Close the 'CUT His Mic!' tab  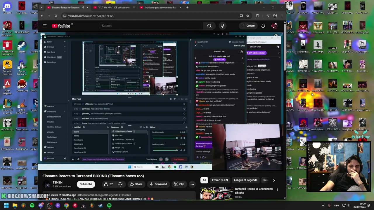(x=134, y=8)
